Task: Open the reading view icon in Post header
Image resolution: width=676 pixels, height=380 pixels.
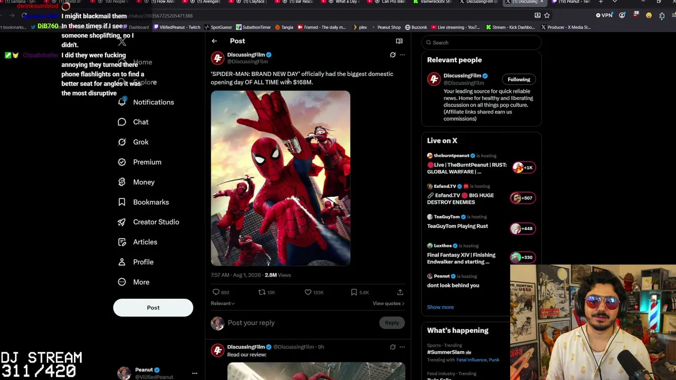Action: [399, 41]
